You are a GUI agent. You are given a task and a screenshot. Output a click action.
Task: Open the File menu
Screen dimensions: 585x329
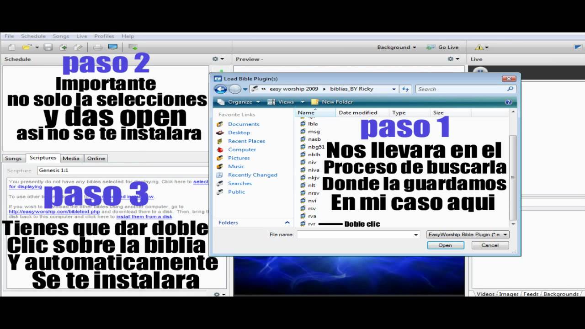[9, 36]
